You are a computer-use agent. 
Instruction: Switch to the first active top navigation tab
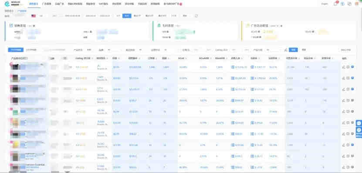click(x=34, y=4)
